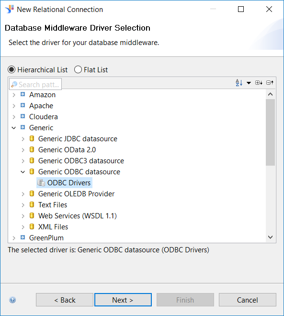The image size is (284, 316).
Task: Click the A-Z sort icon
Action: 239,83
